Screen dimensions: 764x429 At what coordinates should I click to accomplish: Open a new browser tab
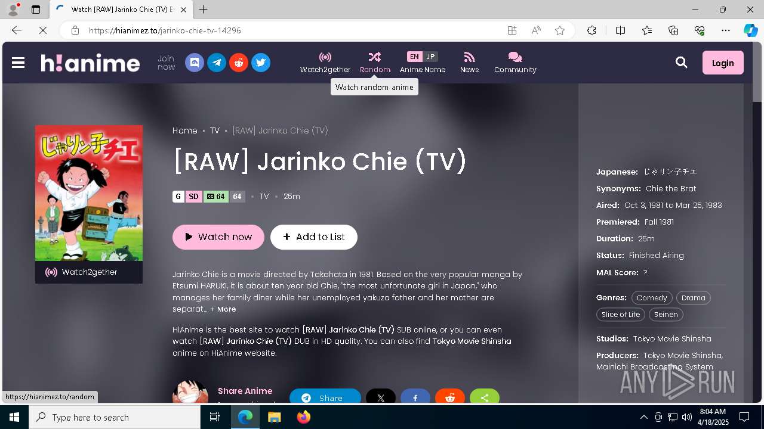pyautogui.click(x=204, y=10)
